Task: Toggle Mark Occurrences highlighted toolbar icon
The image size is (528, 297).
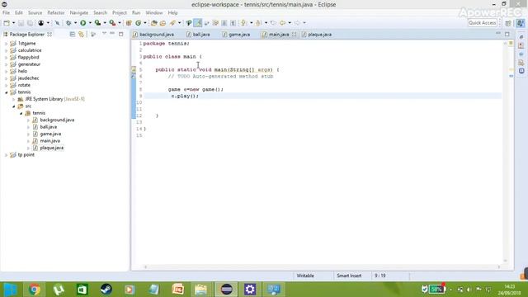Action: coord(198,23)
